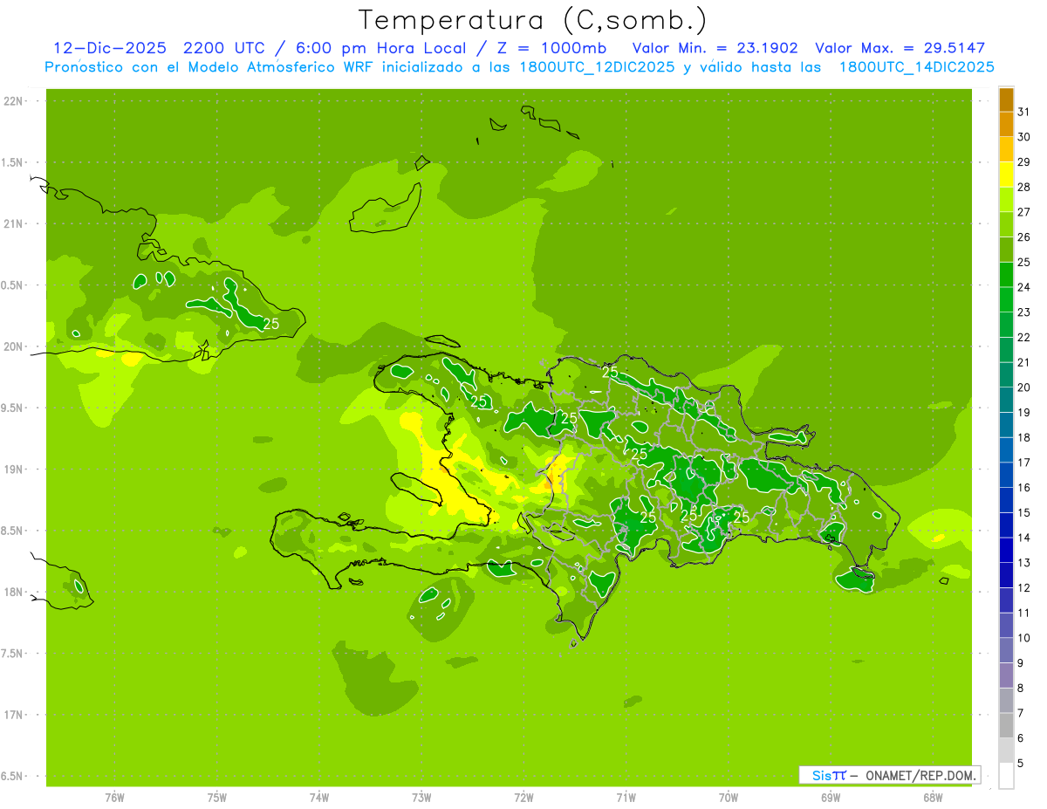Click the 'Valor Min. = 23.1902' value
The height and width of the screenshot is (809, 1047).
pos(715,48)
